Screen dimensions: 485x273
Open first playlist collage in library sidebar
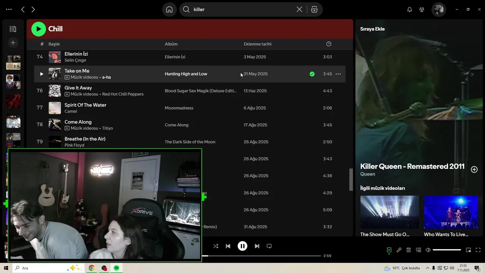[x=13, y=63]
